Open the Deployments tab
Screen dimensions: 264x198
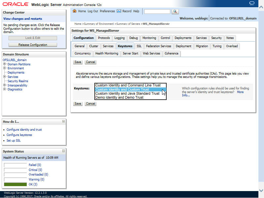(x=183, y=38)
